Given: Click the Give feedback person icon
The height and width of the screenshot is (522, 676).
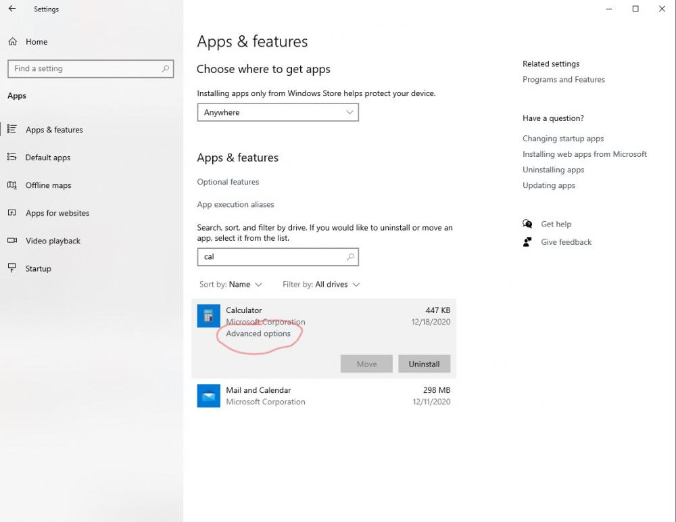Looking at the screenshot, I should pos(527,242).
